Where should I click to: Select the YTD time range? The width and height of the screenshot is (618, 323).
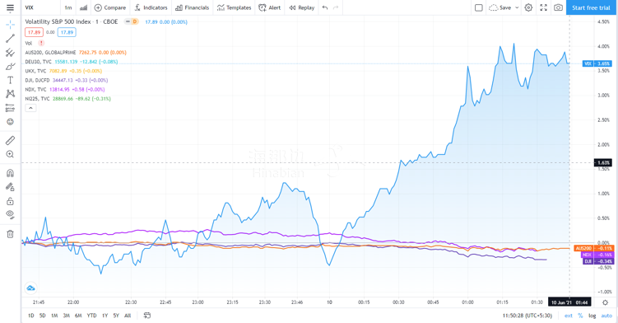91,316
